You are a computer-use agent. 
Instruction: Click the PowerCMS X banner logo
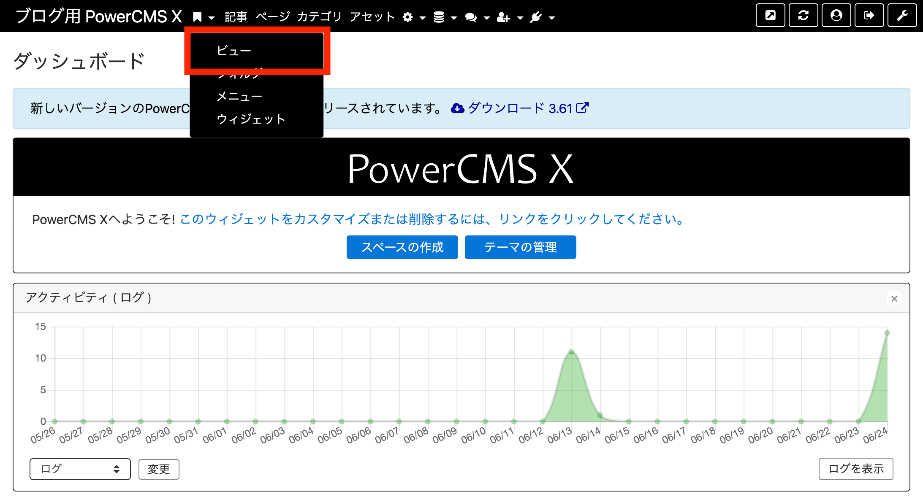pos(461,169)
